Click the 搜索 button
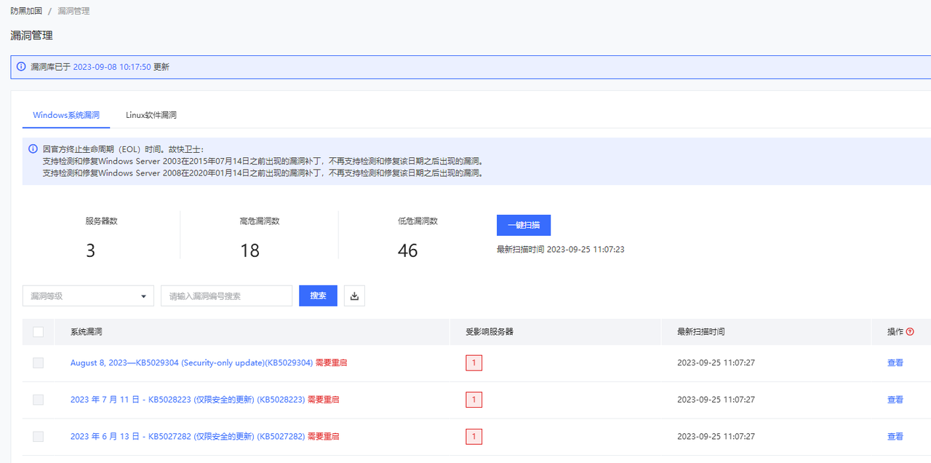This screenshot has height=463, width=931. pos(318,296)
